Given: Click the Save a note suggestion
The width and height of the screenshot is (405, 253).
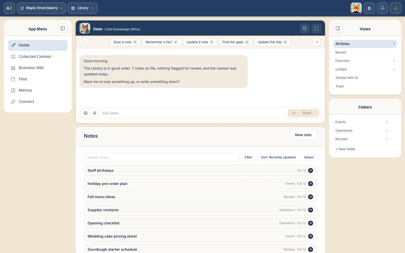Looking at the screenshot, I should (125, 42).
